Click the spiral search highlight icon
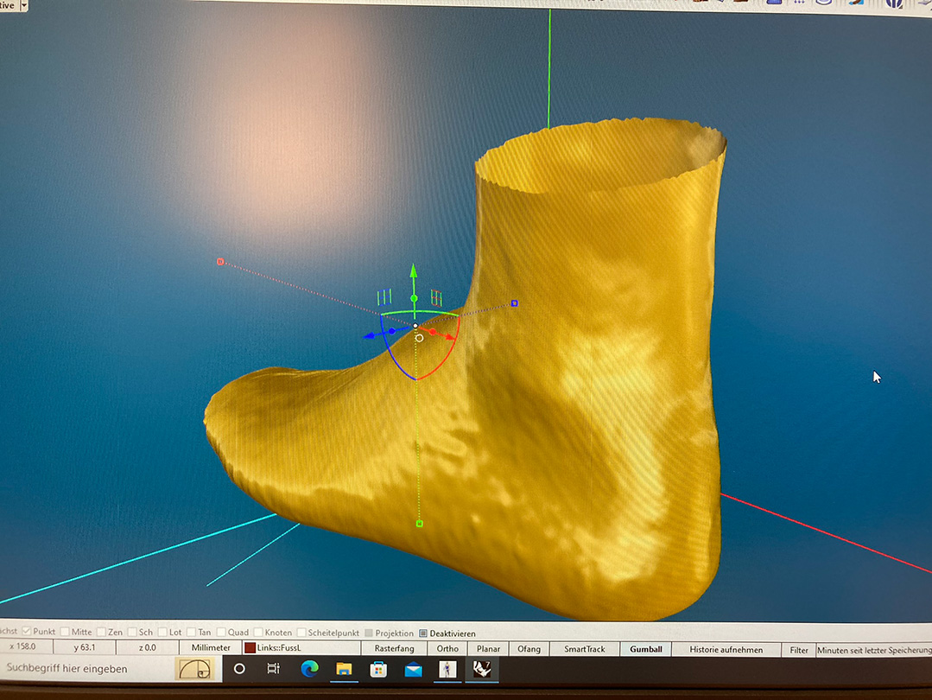Viewport: 932px width, 700px height. tap(194, 669)
